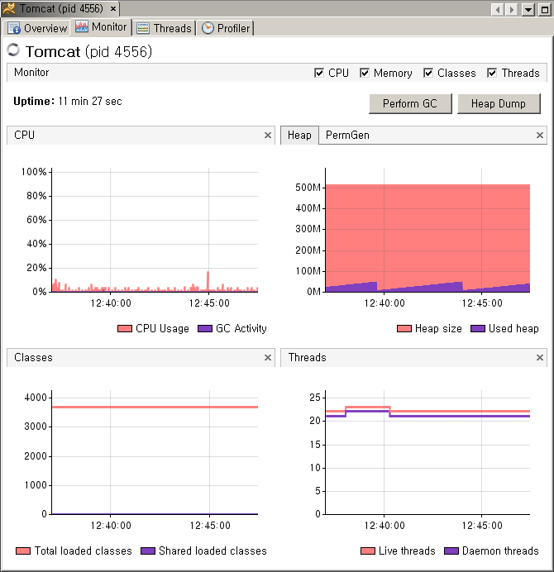Close the CPU chart panel
This screenshot has height=572, width=554.
click(x=268, y=136)
